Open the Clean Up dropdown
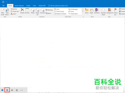The height and width of the screenshot is (93, 125). click(x=15, y=11)
